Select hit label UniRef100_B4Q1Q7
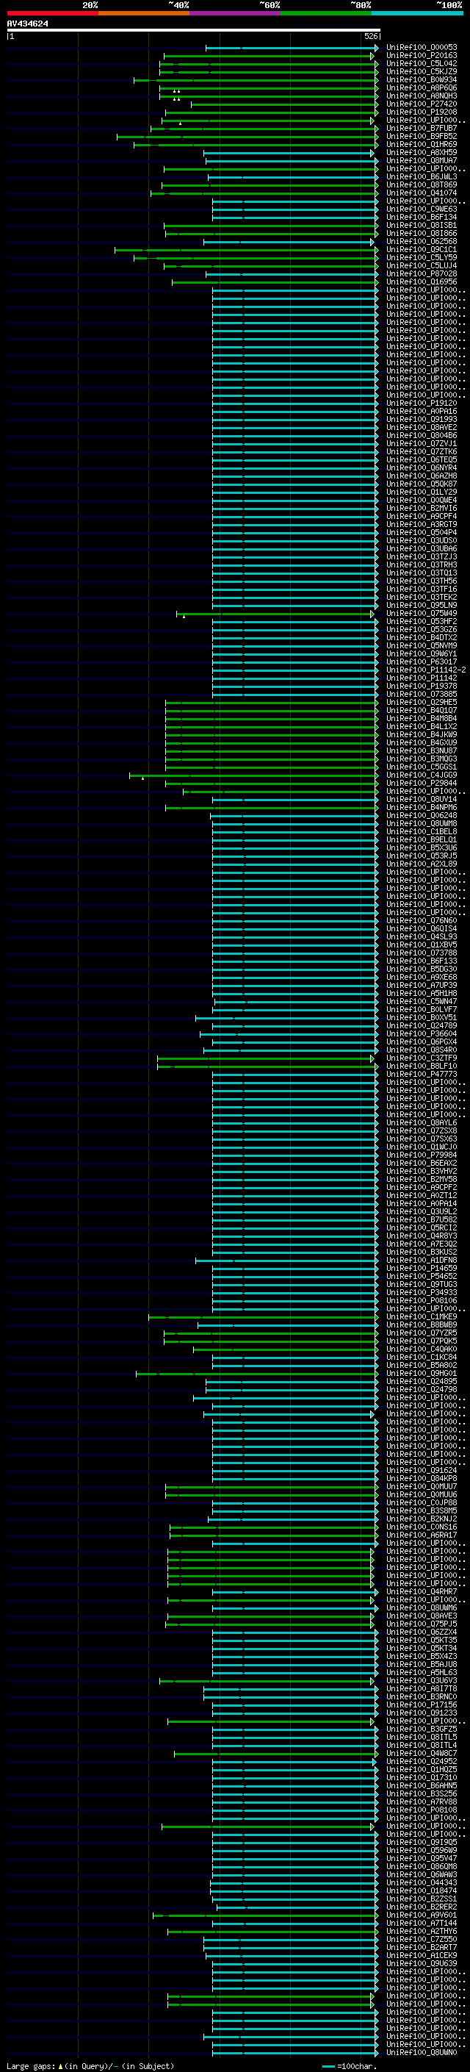470x2072 pixels. point(422,710)
